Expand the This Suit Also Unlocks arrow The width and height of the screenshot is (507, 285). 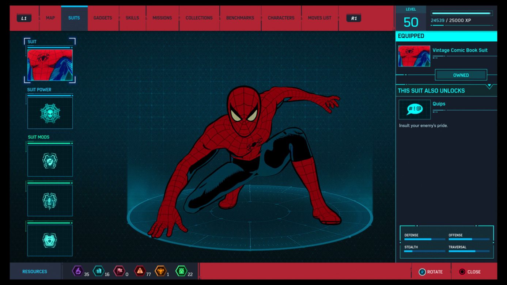click(x=489, y=87)
